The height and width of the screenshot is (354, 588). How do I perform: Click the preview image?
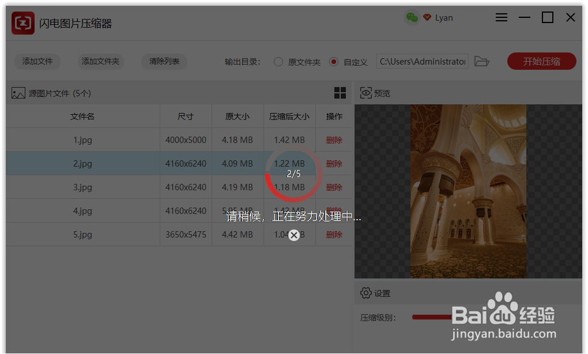(x=468, y=191)
